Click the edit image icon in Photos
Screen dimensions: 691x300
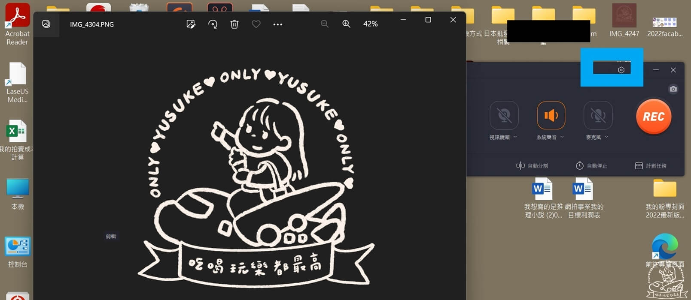tap(191, 24)
